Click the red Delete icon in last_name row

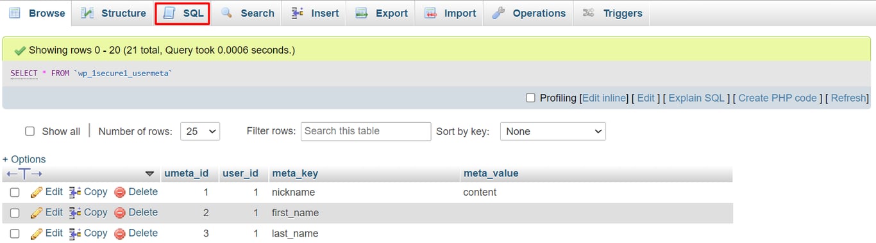tap(120, 233)
